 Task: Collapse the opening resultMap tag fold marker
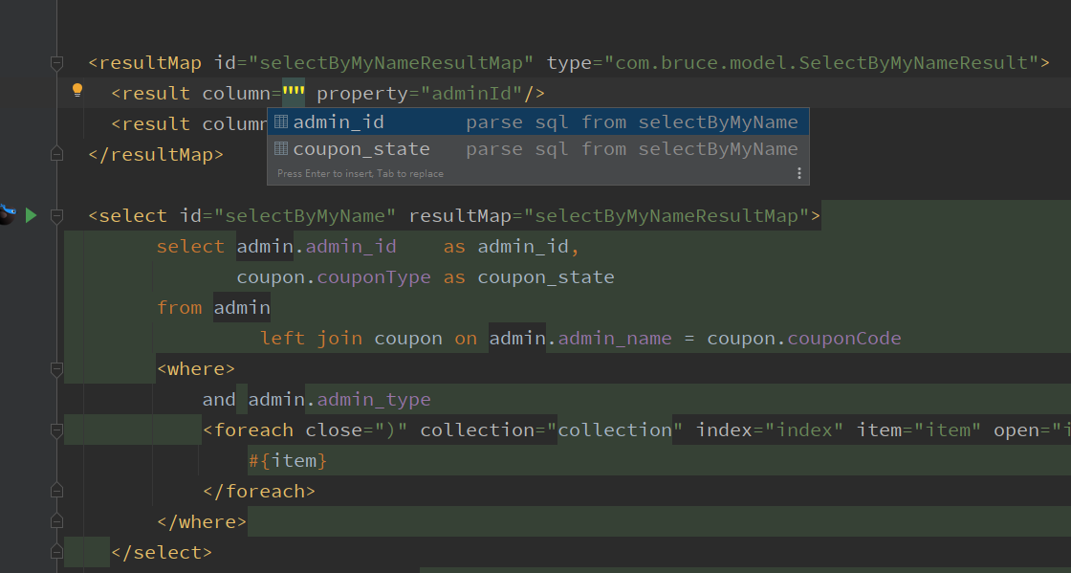[x=56, y=63]
